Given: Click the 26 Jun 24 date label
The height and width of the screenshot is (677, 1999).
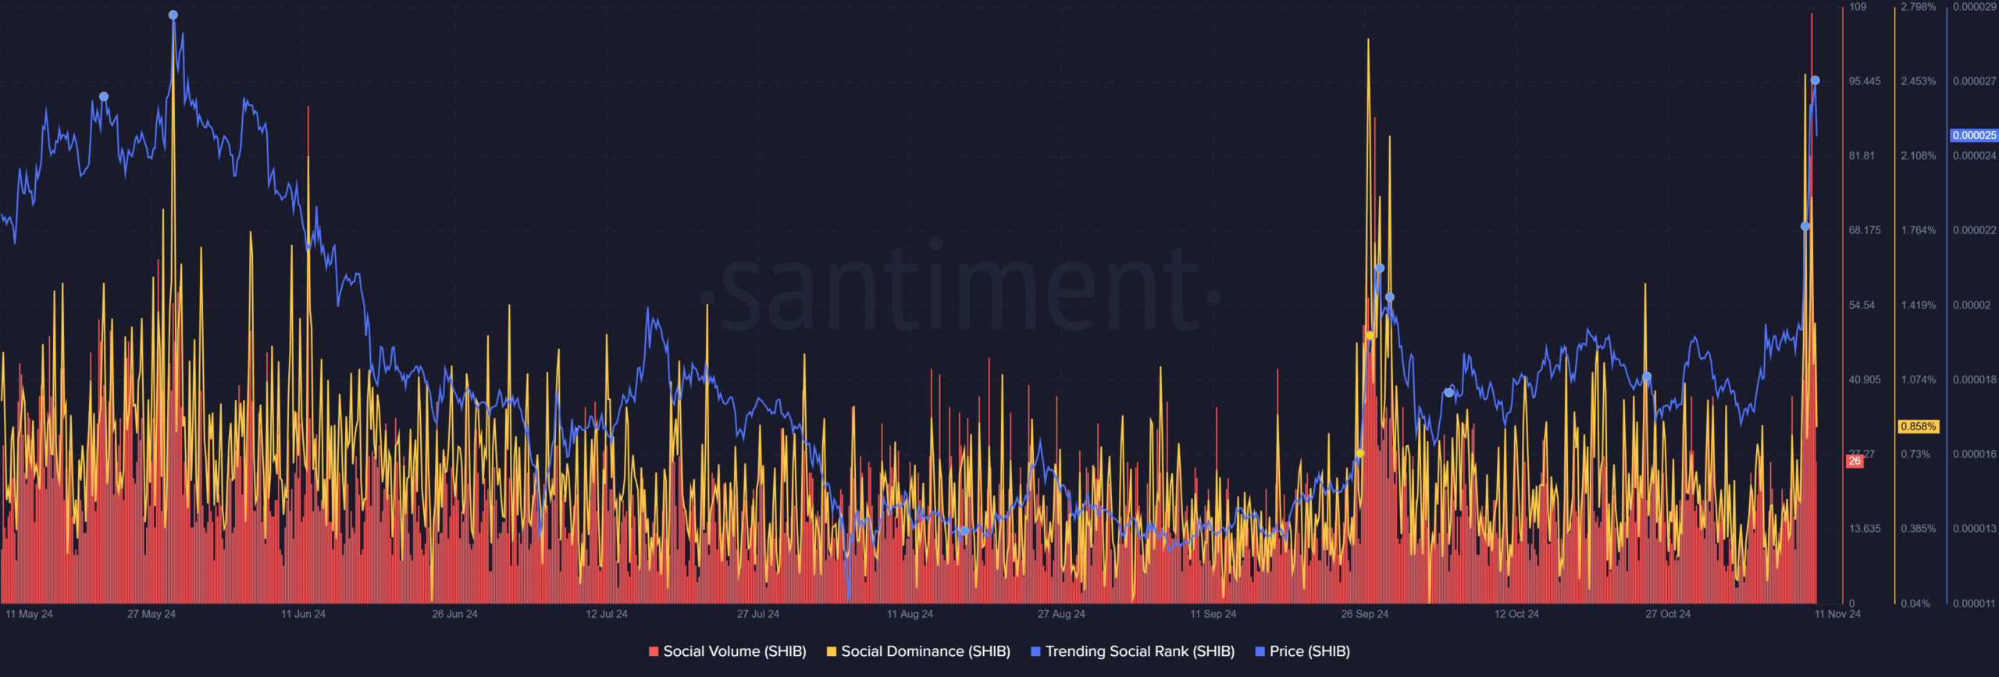Looking at the screenshot, I should (x=454, y=614).
